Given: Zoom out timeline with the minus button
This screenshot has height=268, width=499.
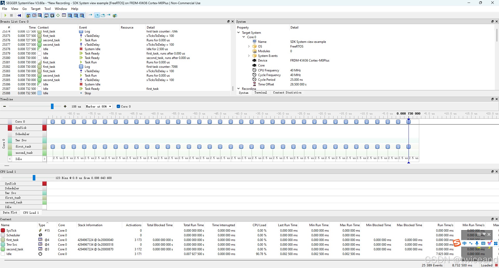Looking at the screenshot, I should click(4, 106).
